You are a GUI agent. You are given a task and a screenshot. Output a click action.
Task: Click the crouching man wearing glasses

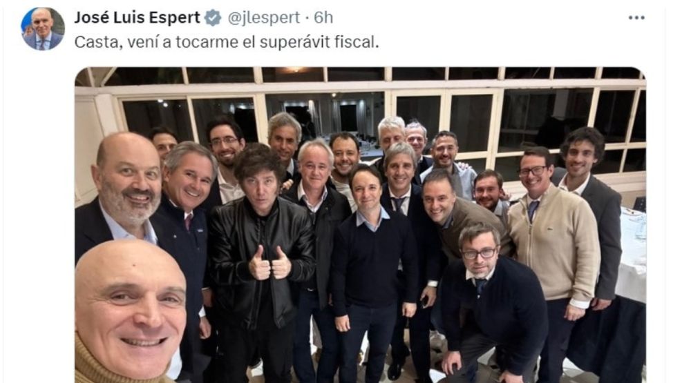click(x=491, y=304)
